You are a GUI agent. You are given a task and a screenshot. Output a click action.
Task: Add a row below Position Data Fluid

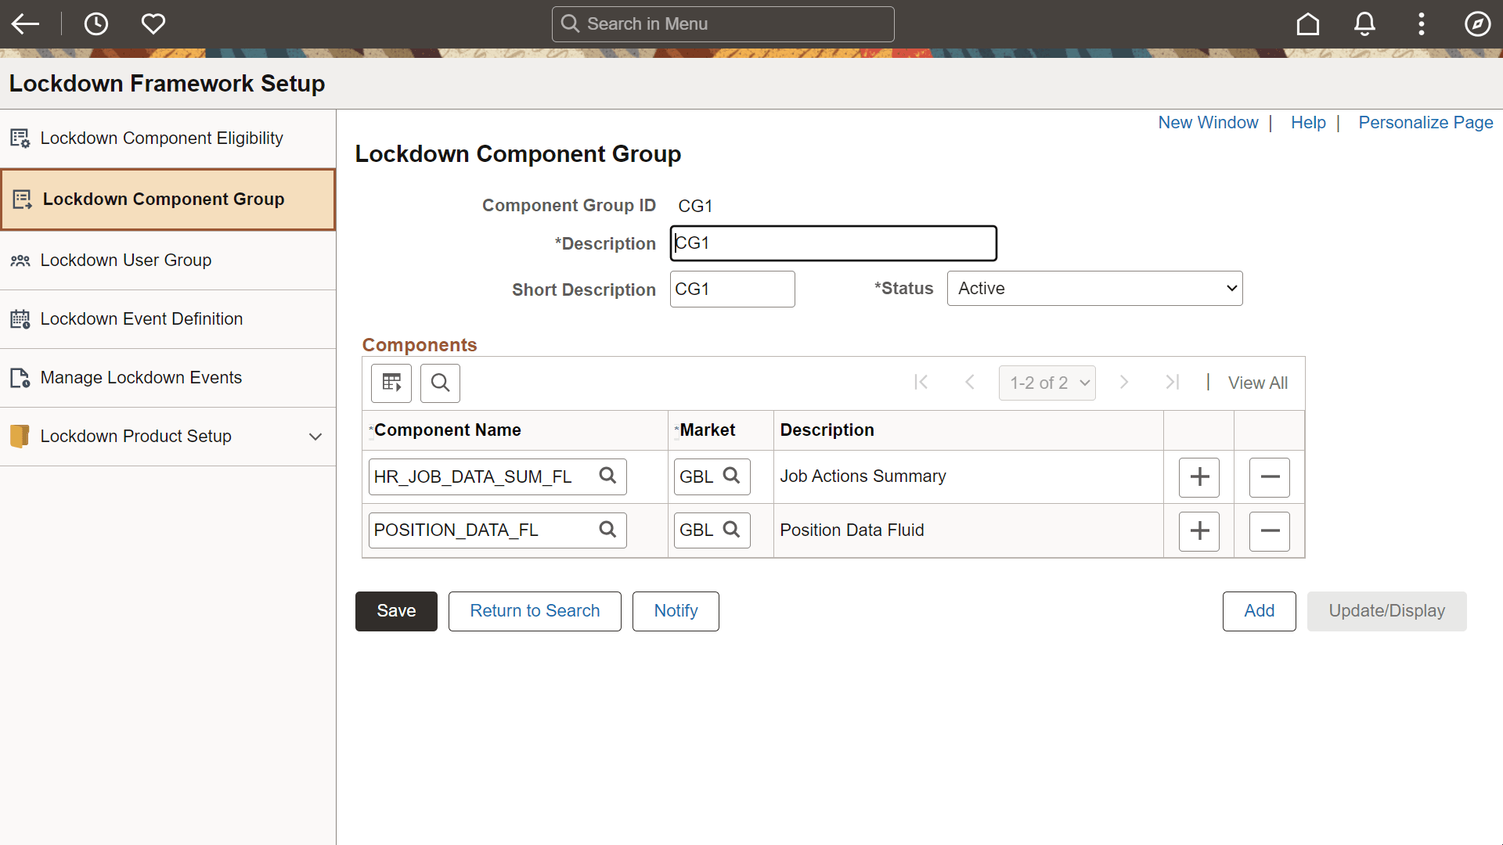pos(1198,530)
